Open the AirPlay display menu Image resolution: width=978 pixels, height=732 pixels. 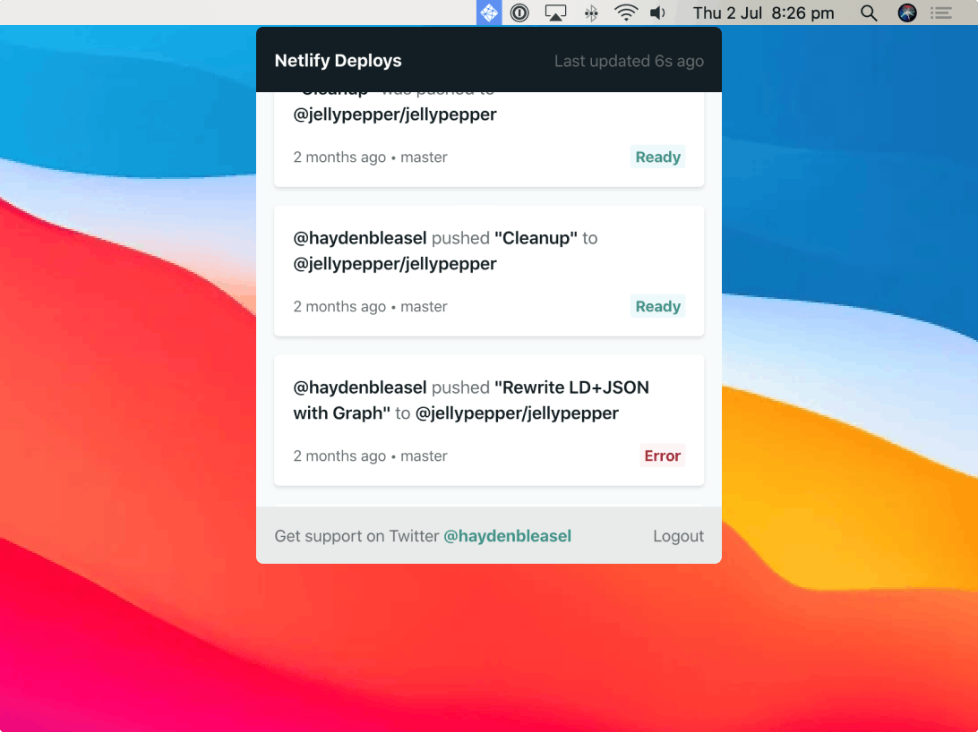pos(555,13)
